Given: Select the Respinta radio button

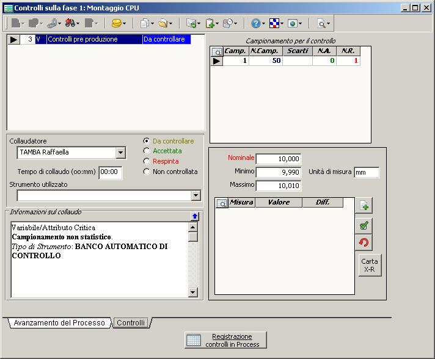Looking at the screenshot, I should pyautogui.click(x=146, y=161).
